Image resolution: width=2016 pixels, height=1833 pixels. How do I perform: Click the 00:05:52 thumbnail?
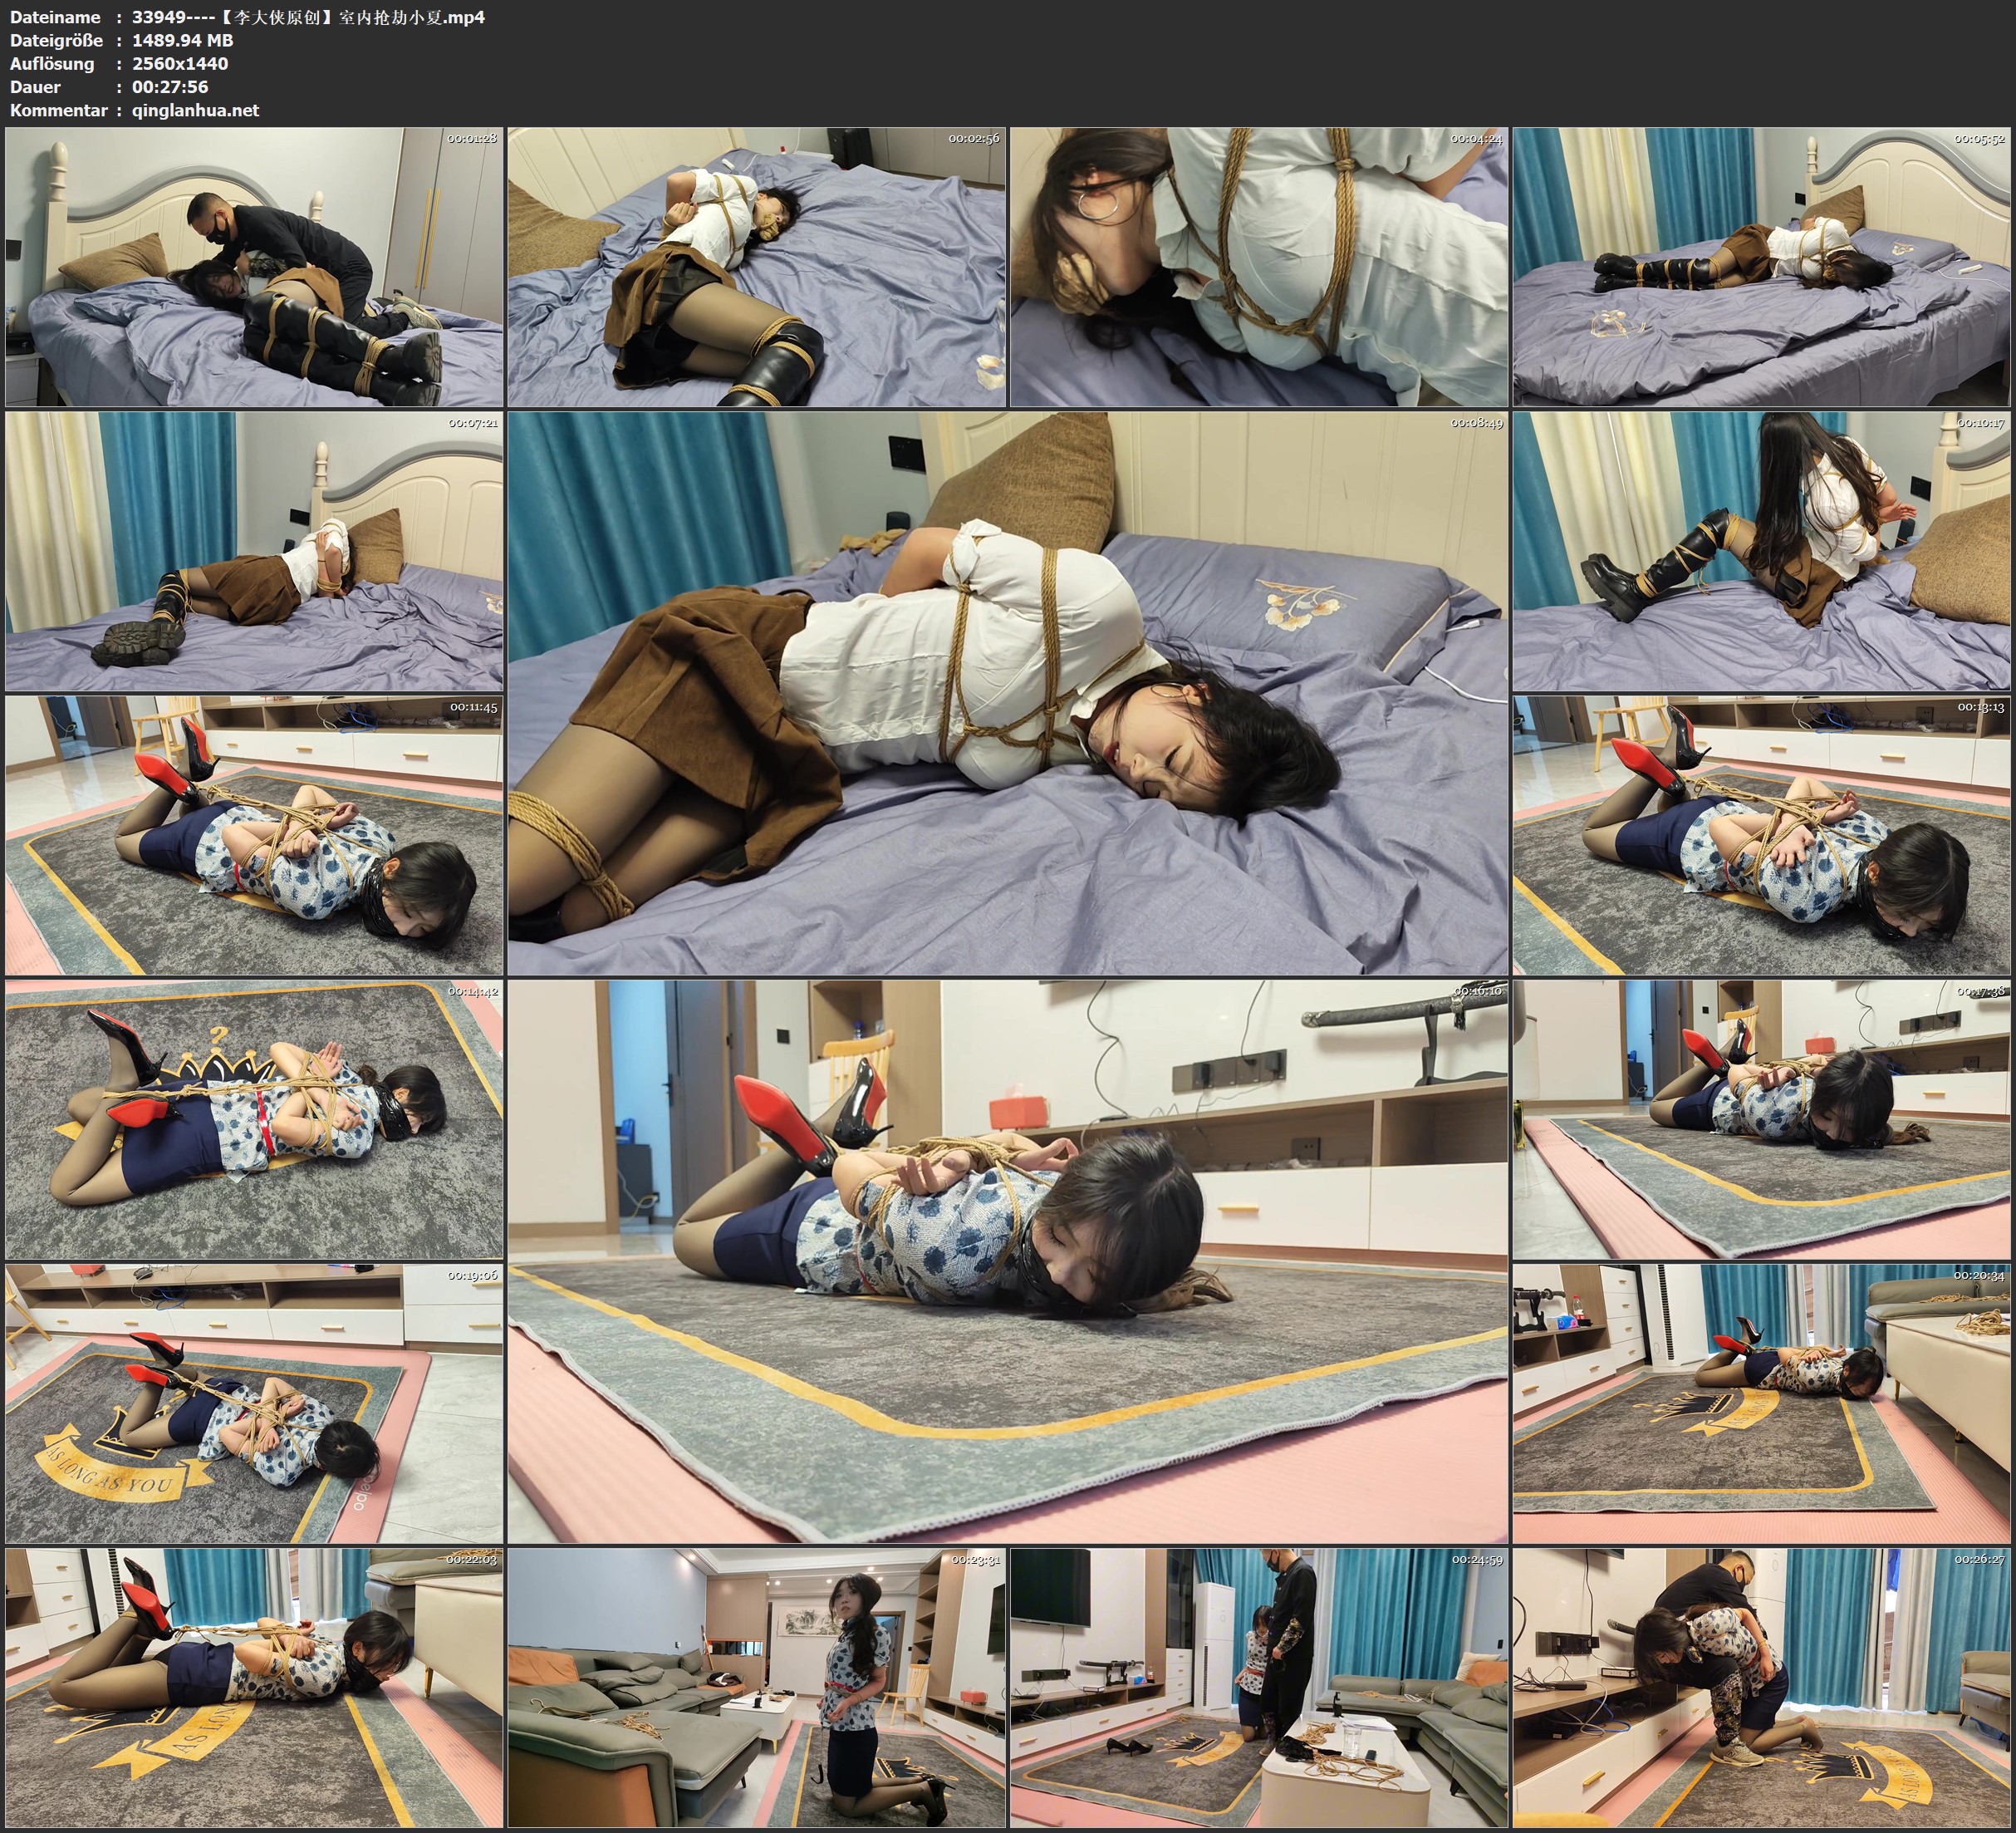point(1761,268)
